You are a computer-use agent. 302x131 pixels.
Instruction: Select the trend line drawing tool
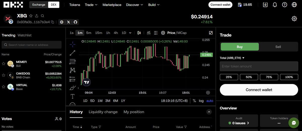(x=72, y=53)
